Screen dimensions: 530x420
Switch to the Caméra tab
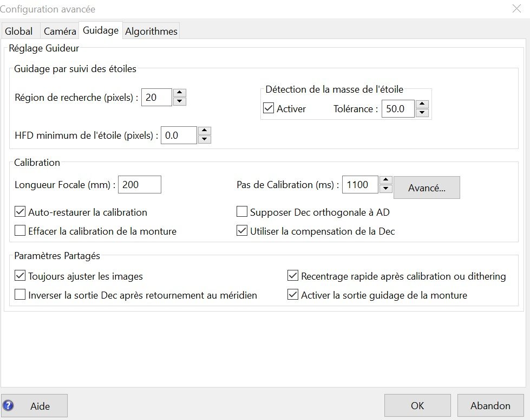[x=60, y=31]
